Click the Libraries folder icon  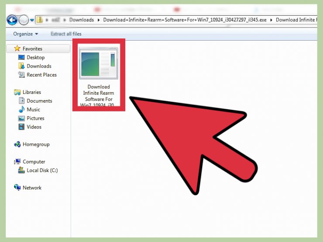17,92
